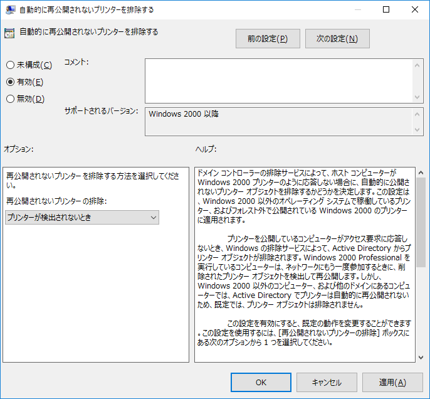Click the help pane scroll up arrow
430x399 pixels.
click(421, 173)
